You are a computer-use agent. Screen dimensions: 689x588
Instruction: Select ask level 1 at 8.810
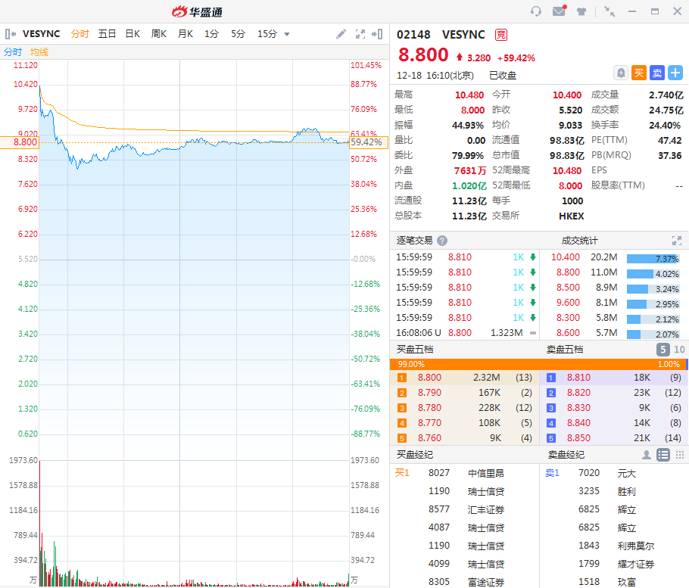(x=614, y=378)
